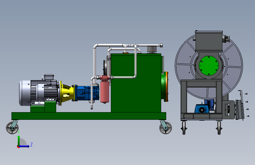The image size is (255, 165).
Task: Select the left caster wheel of the green skid
Action: point(12,128)
